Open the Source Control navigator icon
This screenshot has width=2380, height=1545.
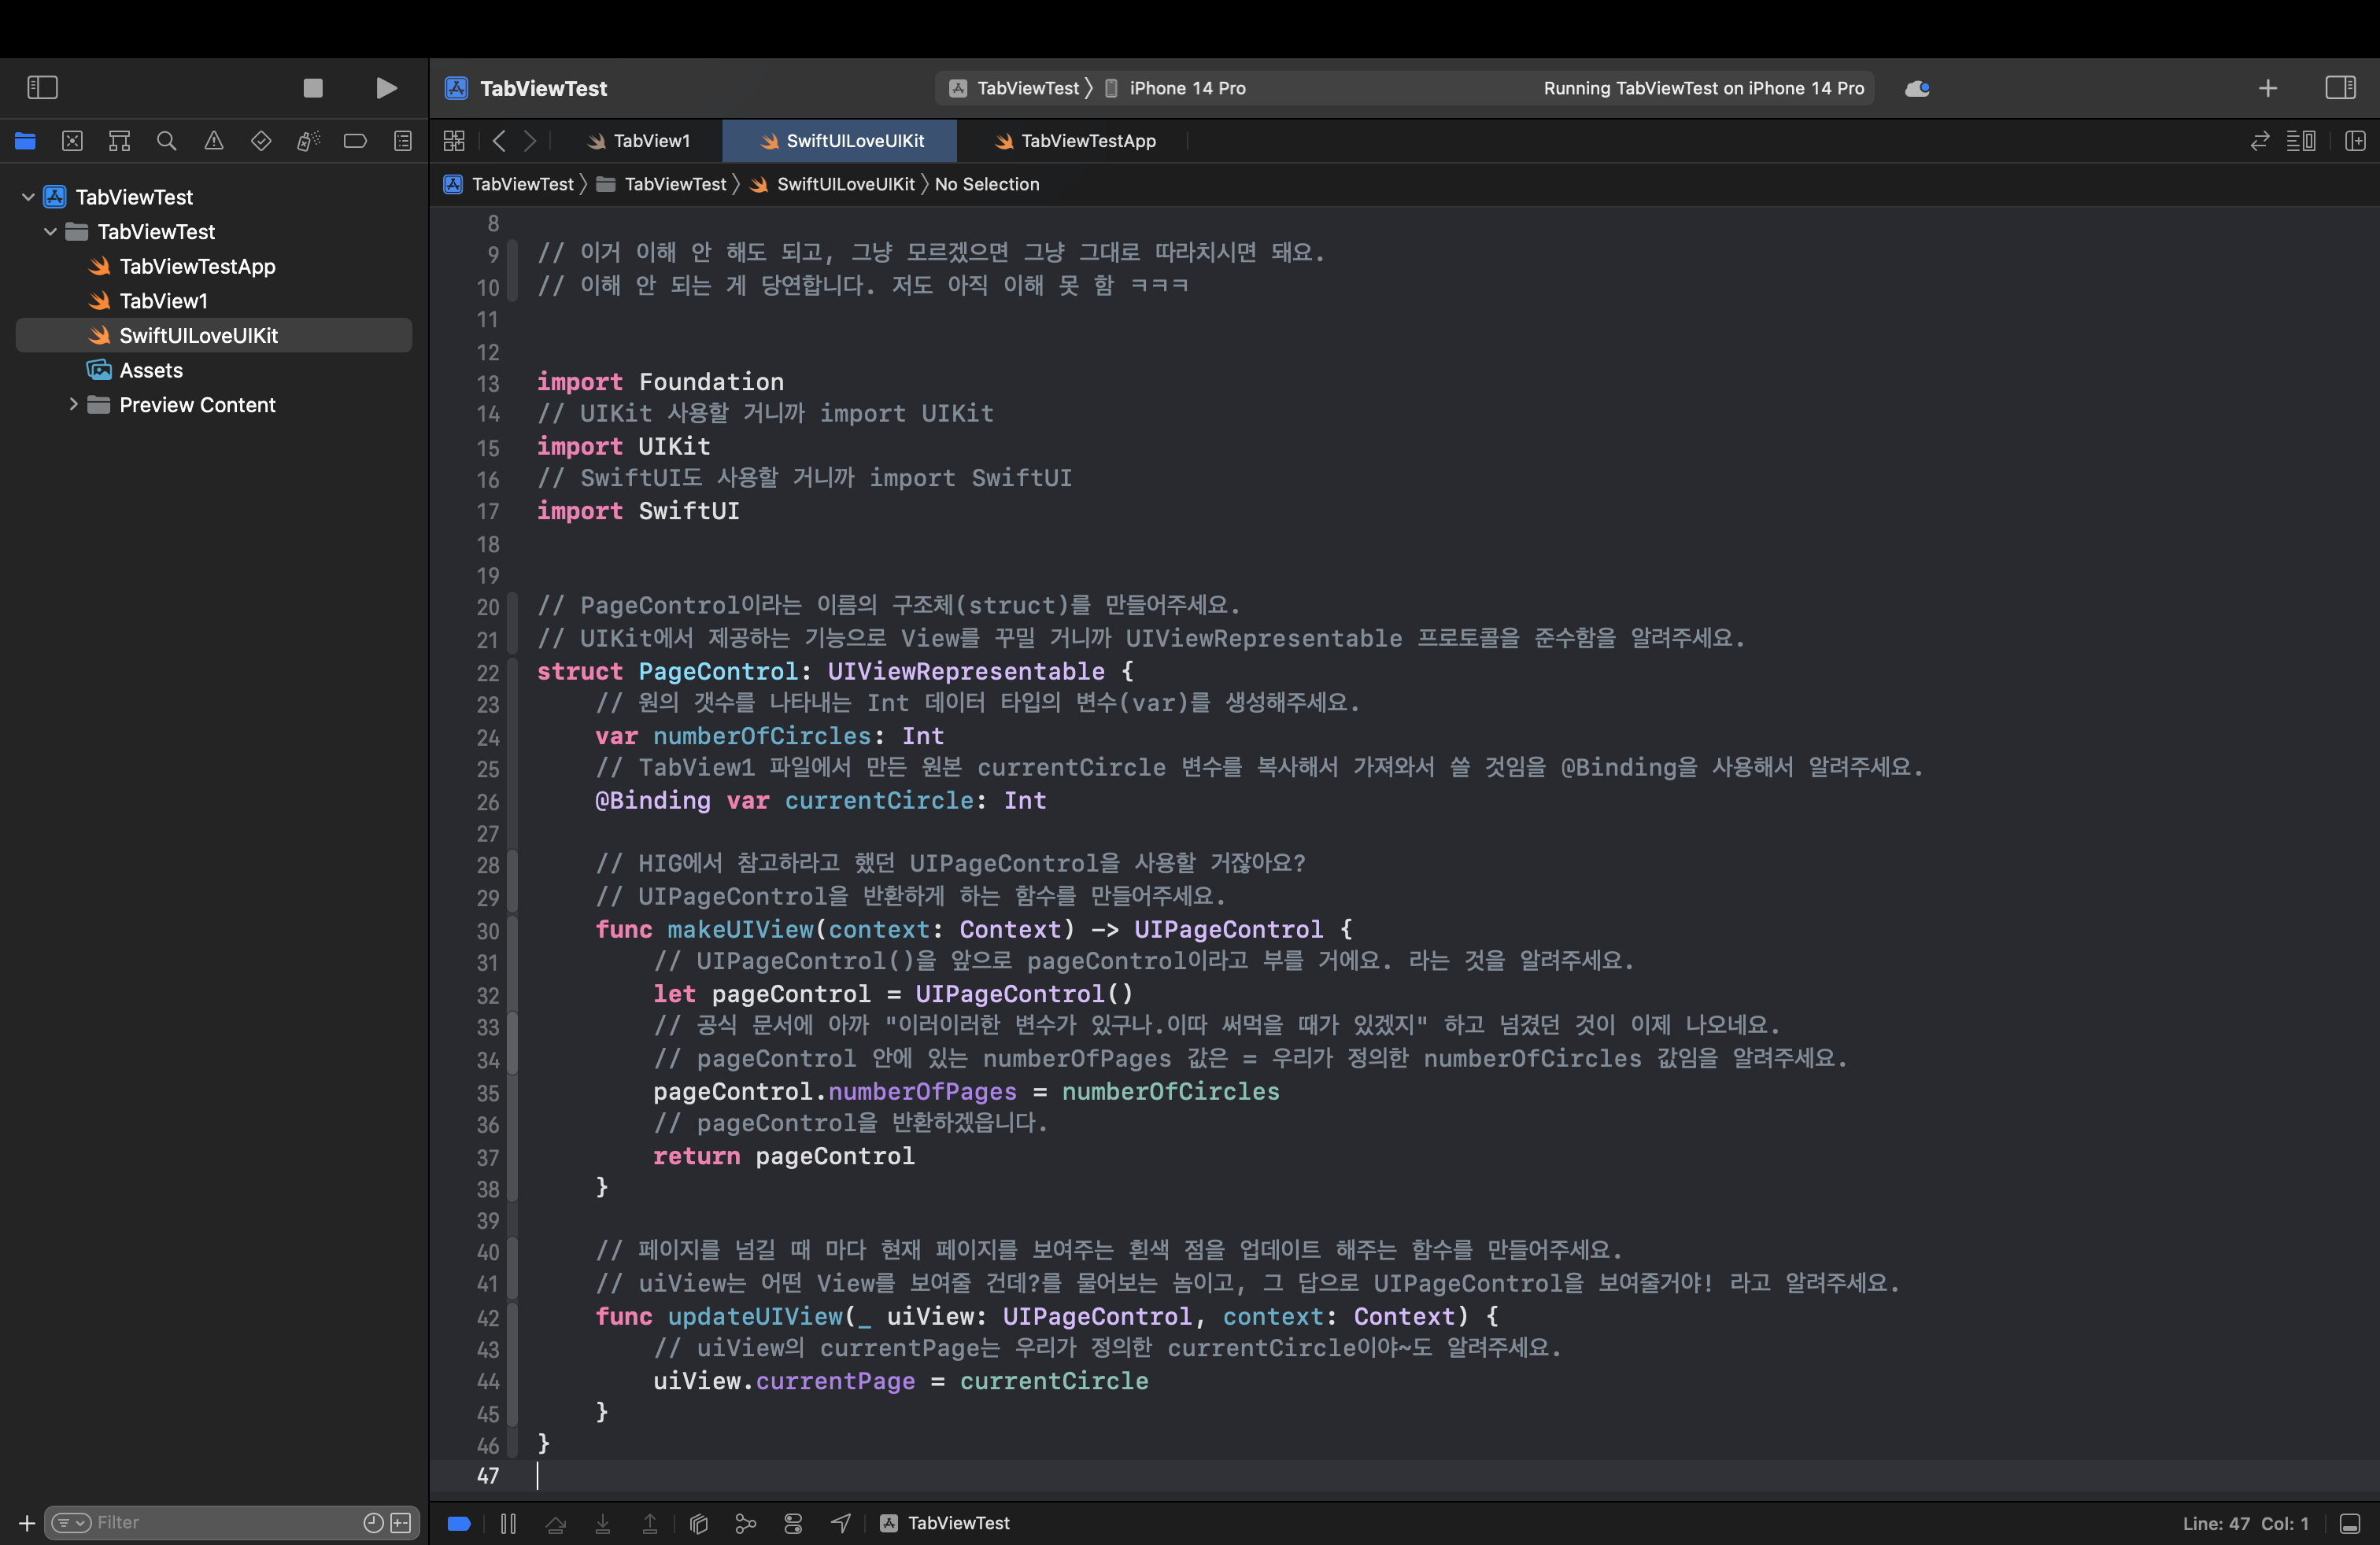coord(72,141)
